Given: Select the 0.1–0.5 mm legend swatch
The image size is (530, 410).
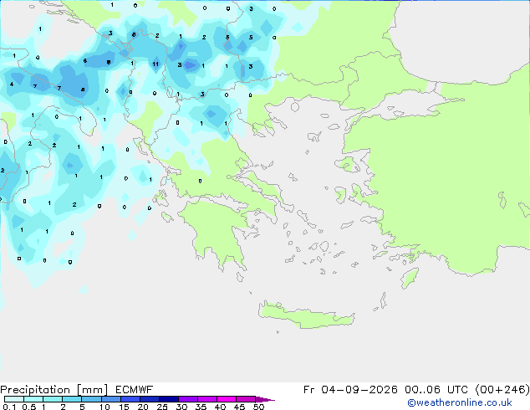Looking at the screenshot, I should pyautogui.click(x=14, y=399).
